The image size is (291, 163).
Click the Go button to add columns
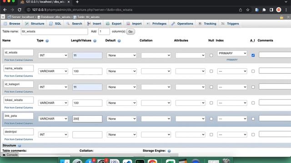(130, 32)
